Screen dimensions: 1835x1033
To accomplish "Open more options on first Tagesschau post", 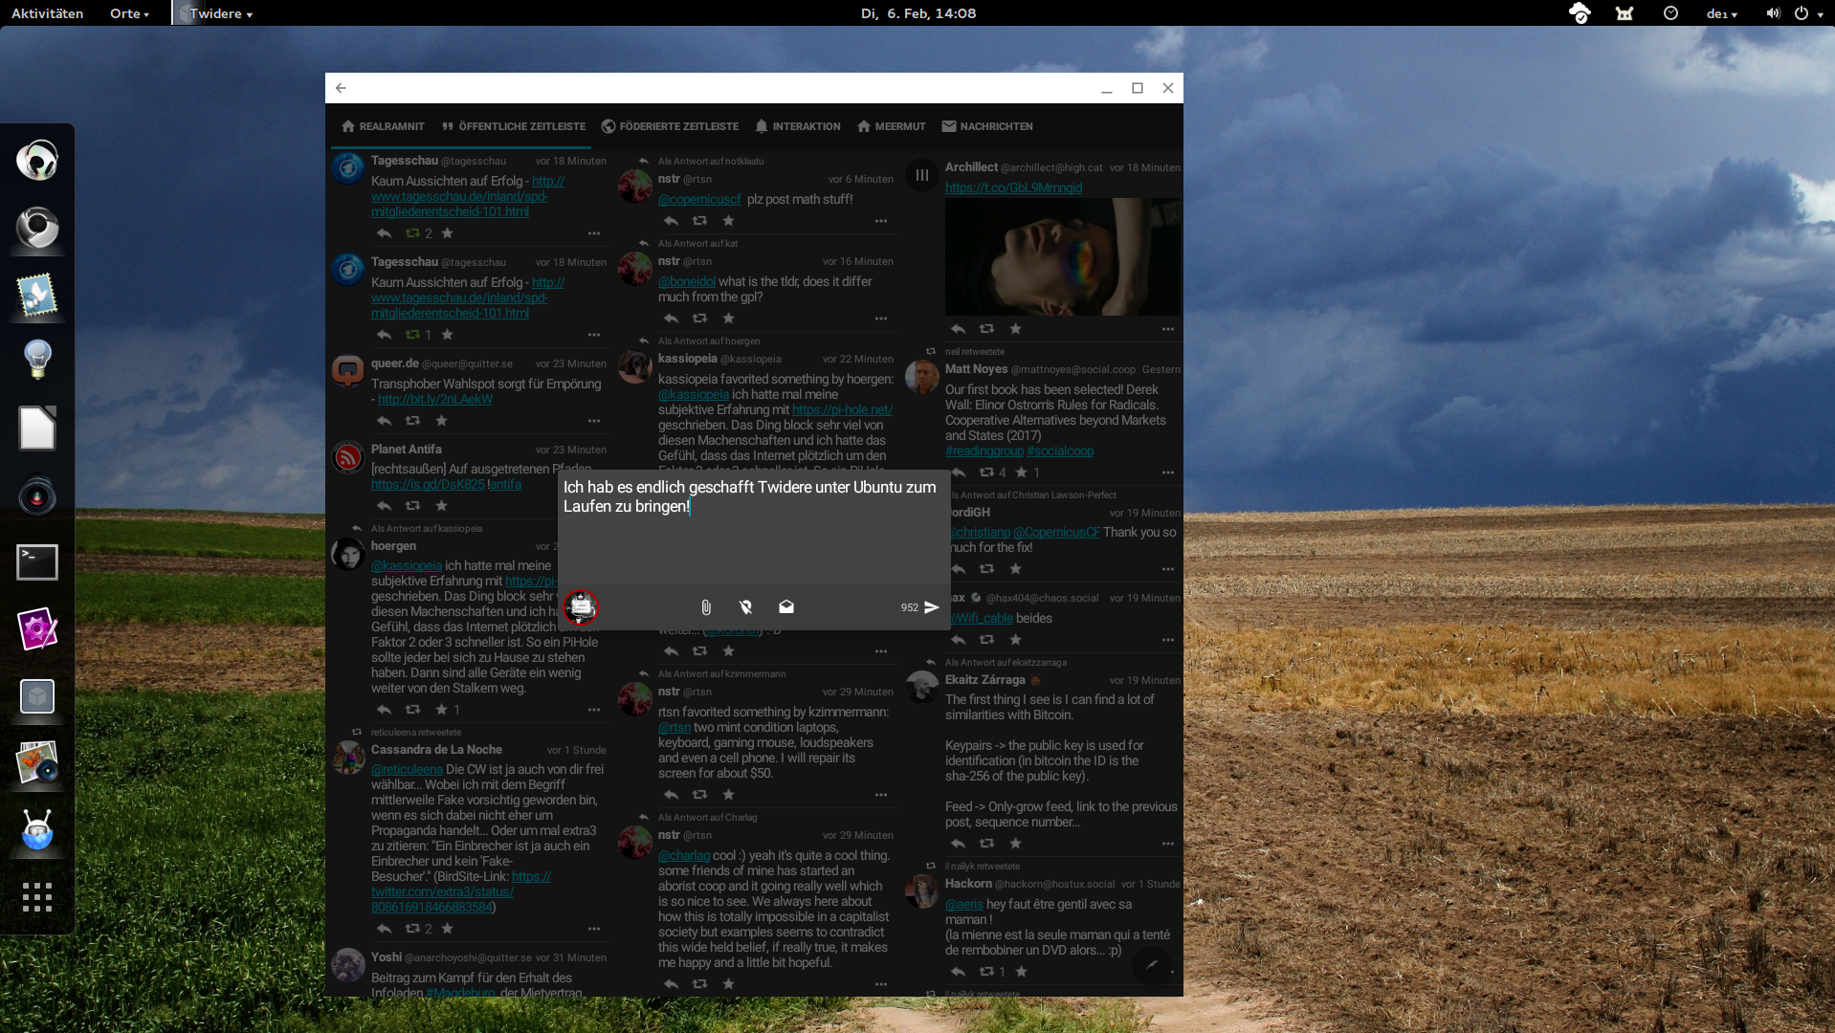I will coord(593,233).
